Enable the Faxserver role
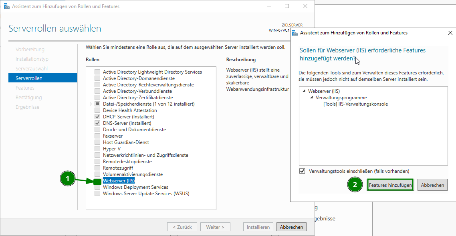The width and height of the screenshot is (456, 236). coord(97,136)
